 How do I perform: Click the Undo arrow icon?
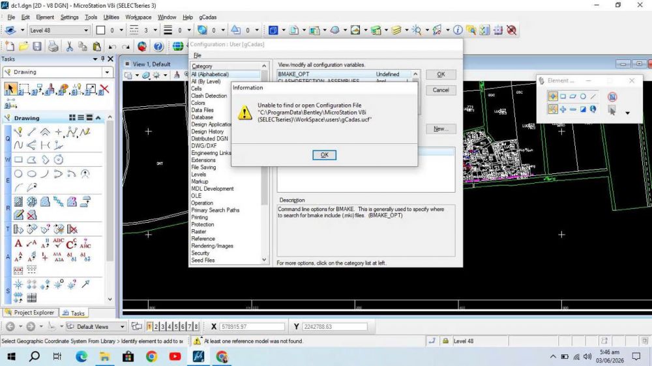(112, 46)
